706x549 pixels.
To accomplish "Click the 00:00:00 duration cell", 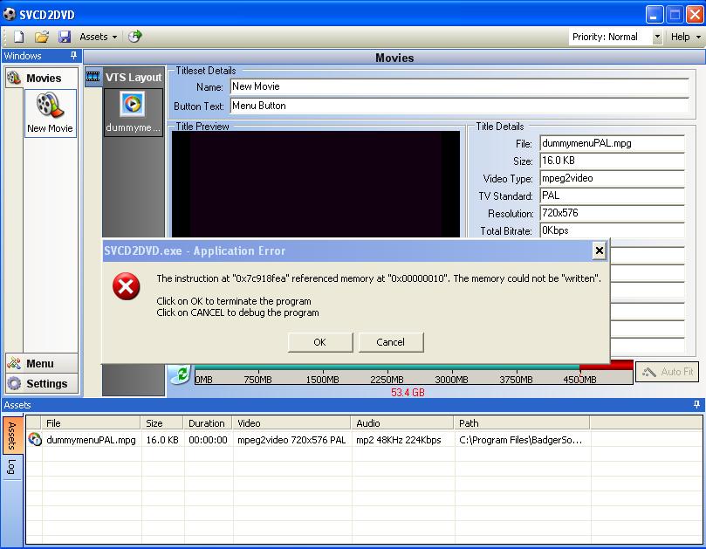I will 208,440.
